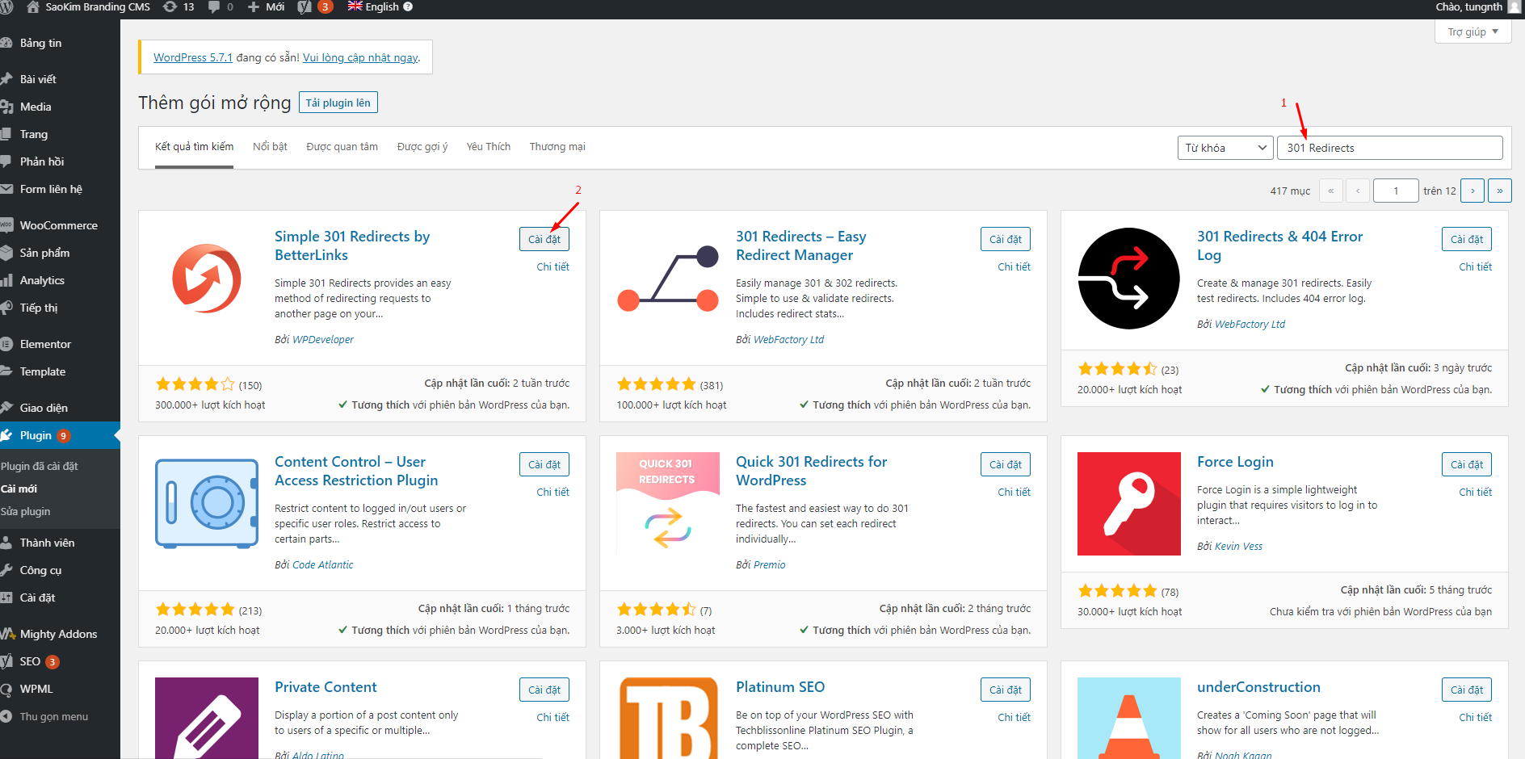Expand the Trợ giúp help panel

[1472, 32]
